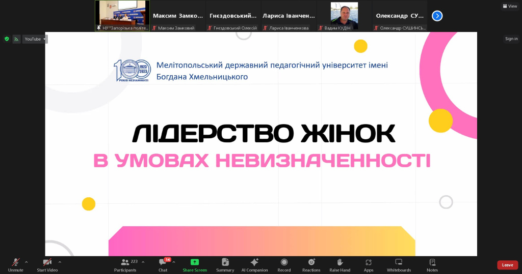Click the green encryption shield icon
Viewport: 522px width, 274px height.
(x=7, y=39)
